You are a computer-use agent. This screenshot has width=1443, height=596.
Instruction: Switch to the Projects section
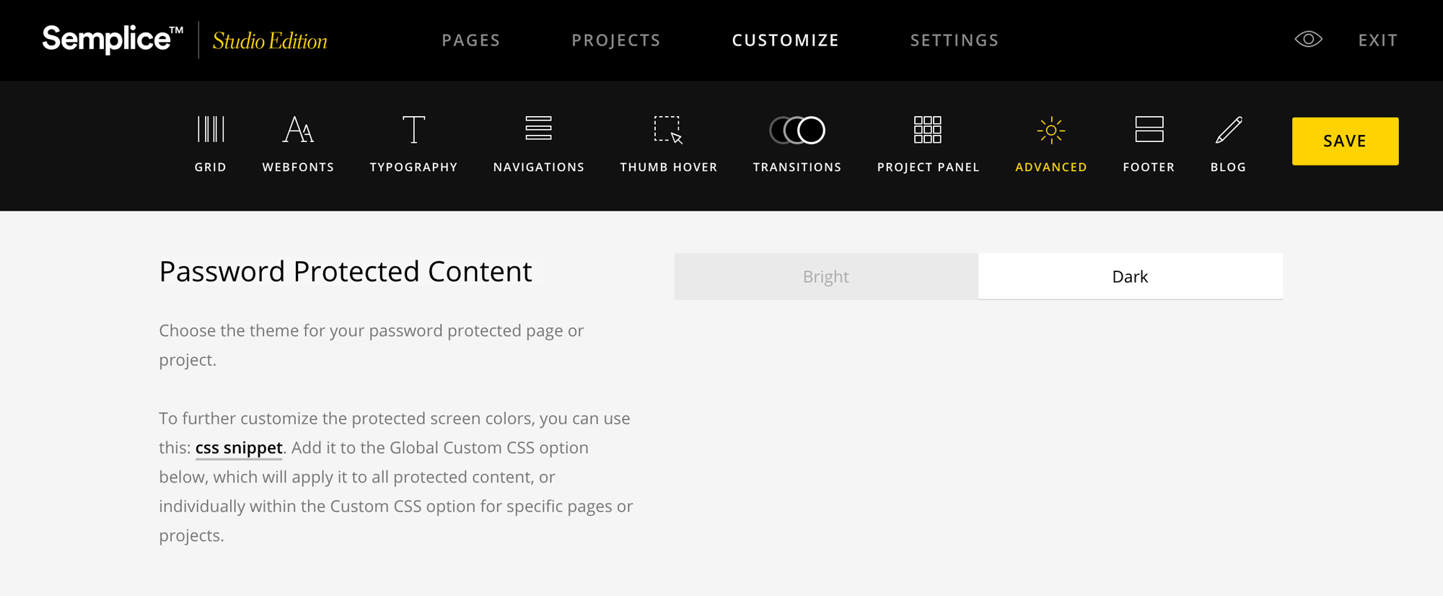(x=616, y=40)
